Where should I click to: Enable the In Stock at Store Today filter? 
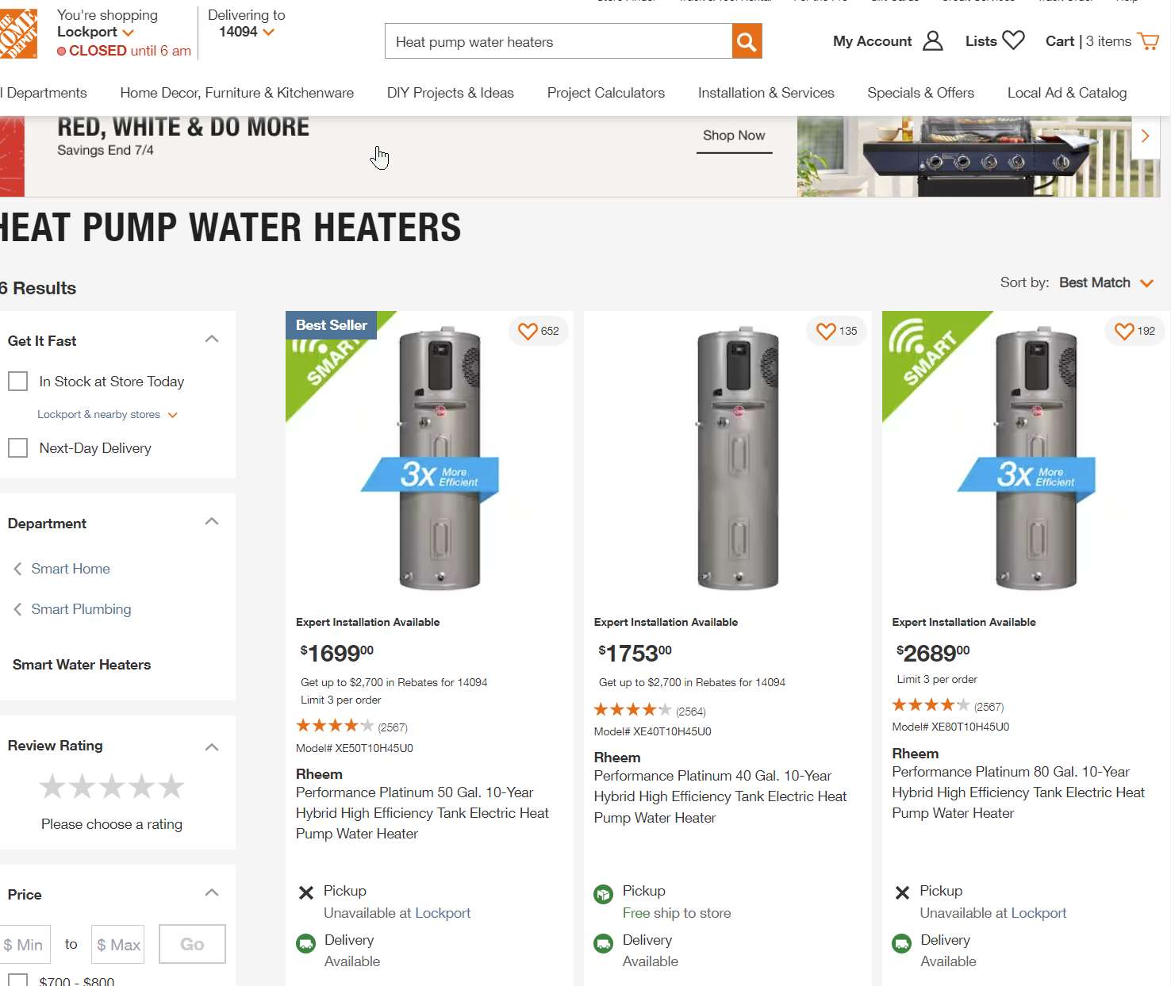pyautogui.click(x=18, y=382)
